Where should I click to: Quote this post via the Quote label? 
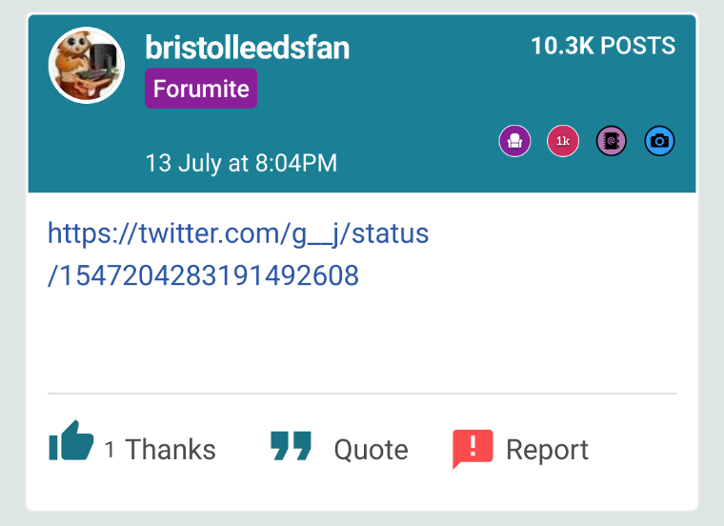click(372, 450)
